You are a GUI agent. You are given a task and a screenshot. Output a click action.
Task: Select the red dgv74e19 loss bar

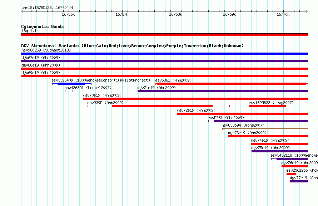pyautogui.click(x=280, y=144)
